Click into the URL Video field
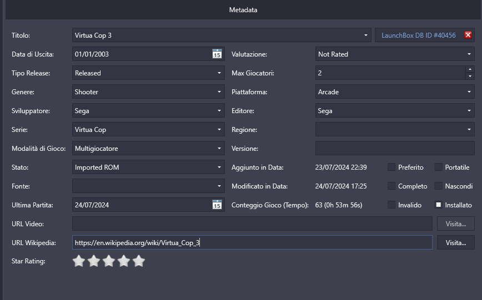The image size is (482, 300). (252, 223)
